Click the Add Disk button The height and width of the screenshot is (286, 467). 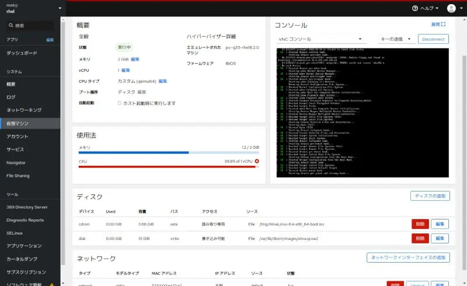pyautogui.click(x=430, y=196)
